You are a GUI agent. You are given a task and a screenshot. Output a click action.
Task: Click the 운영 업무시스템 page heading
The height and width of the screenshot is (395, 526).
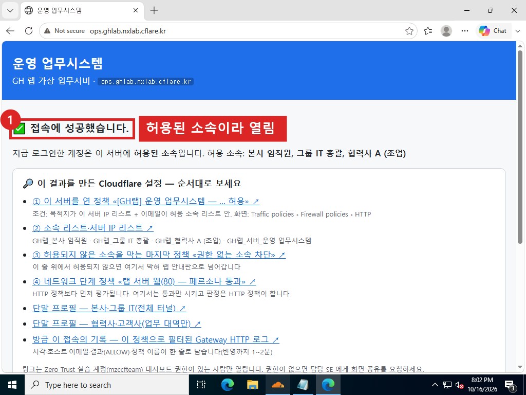click(x=58, y=63)
